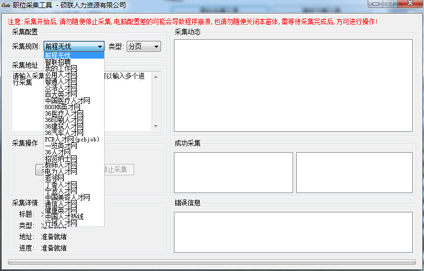The width and height of the screenshot is (424, 271).
Task: Pick 36印刷人才网 option
Action: (x=74, y=120)
